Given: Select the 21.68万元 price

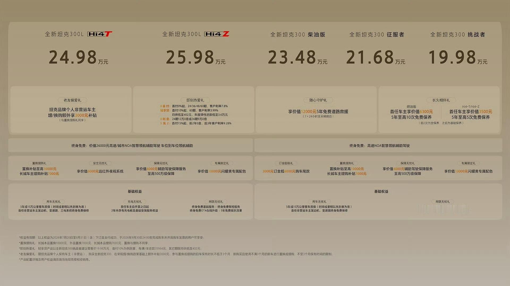Looking at the screenshot, I should (x=376, y=57).
